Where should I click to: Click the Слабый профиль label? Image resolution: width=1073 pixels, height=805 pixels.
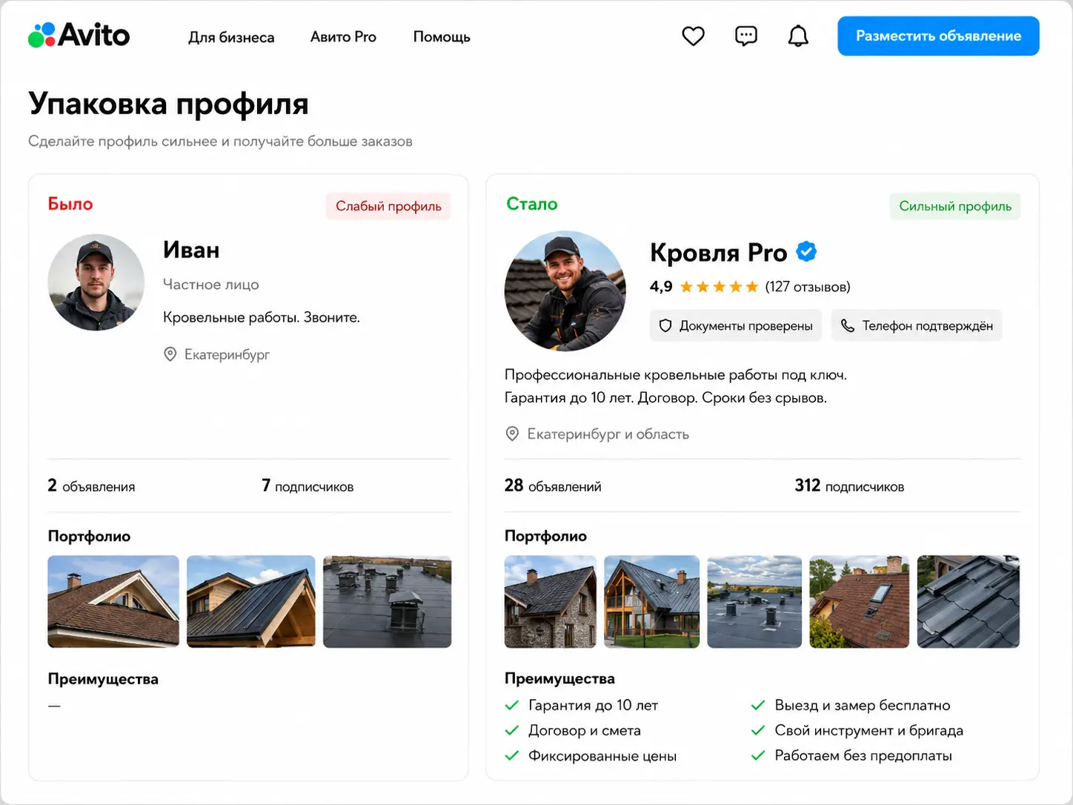388,206
